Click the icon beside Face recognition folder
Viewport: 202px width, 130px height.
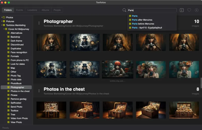click(x=8, y=52)
